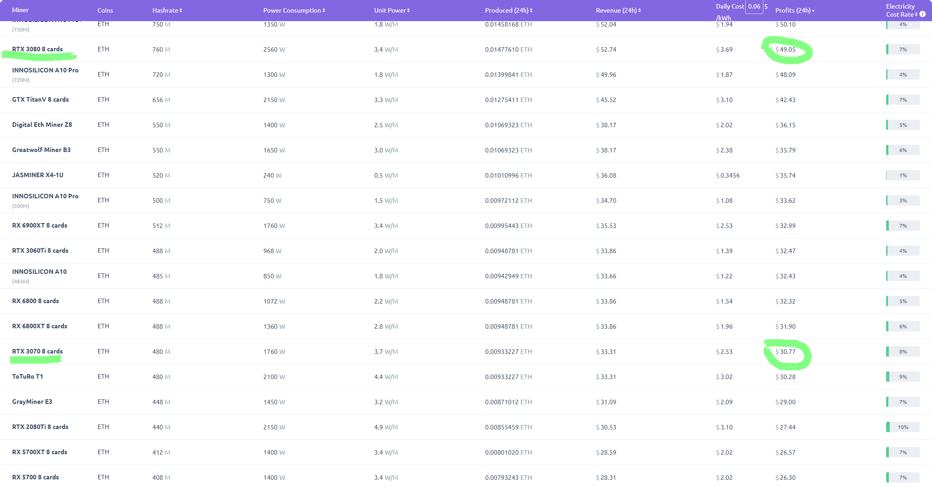
Task: Click the Hashrate sort arrows icon
Action: [181, 10]
